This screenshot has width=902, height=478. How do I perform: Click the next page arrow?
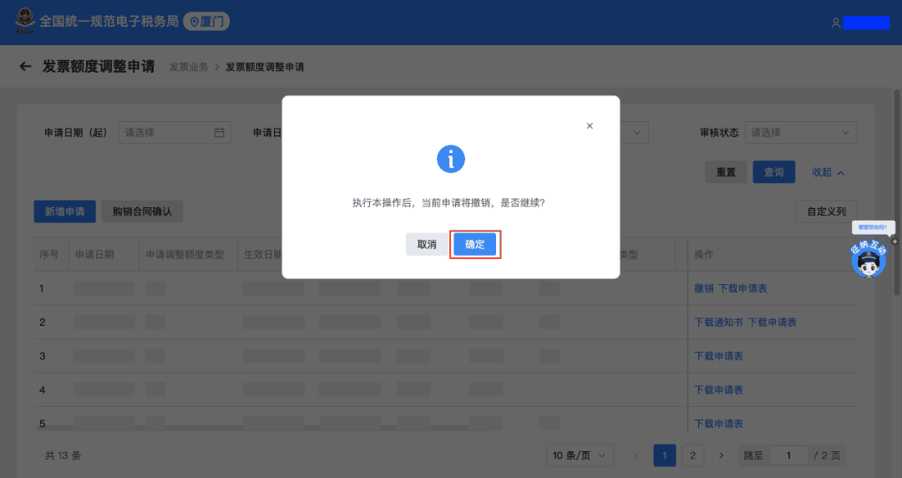(721, 455)
